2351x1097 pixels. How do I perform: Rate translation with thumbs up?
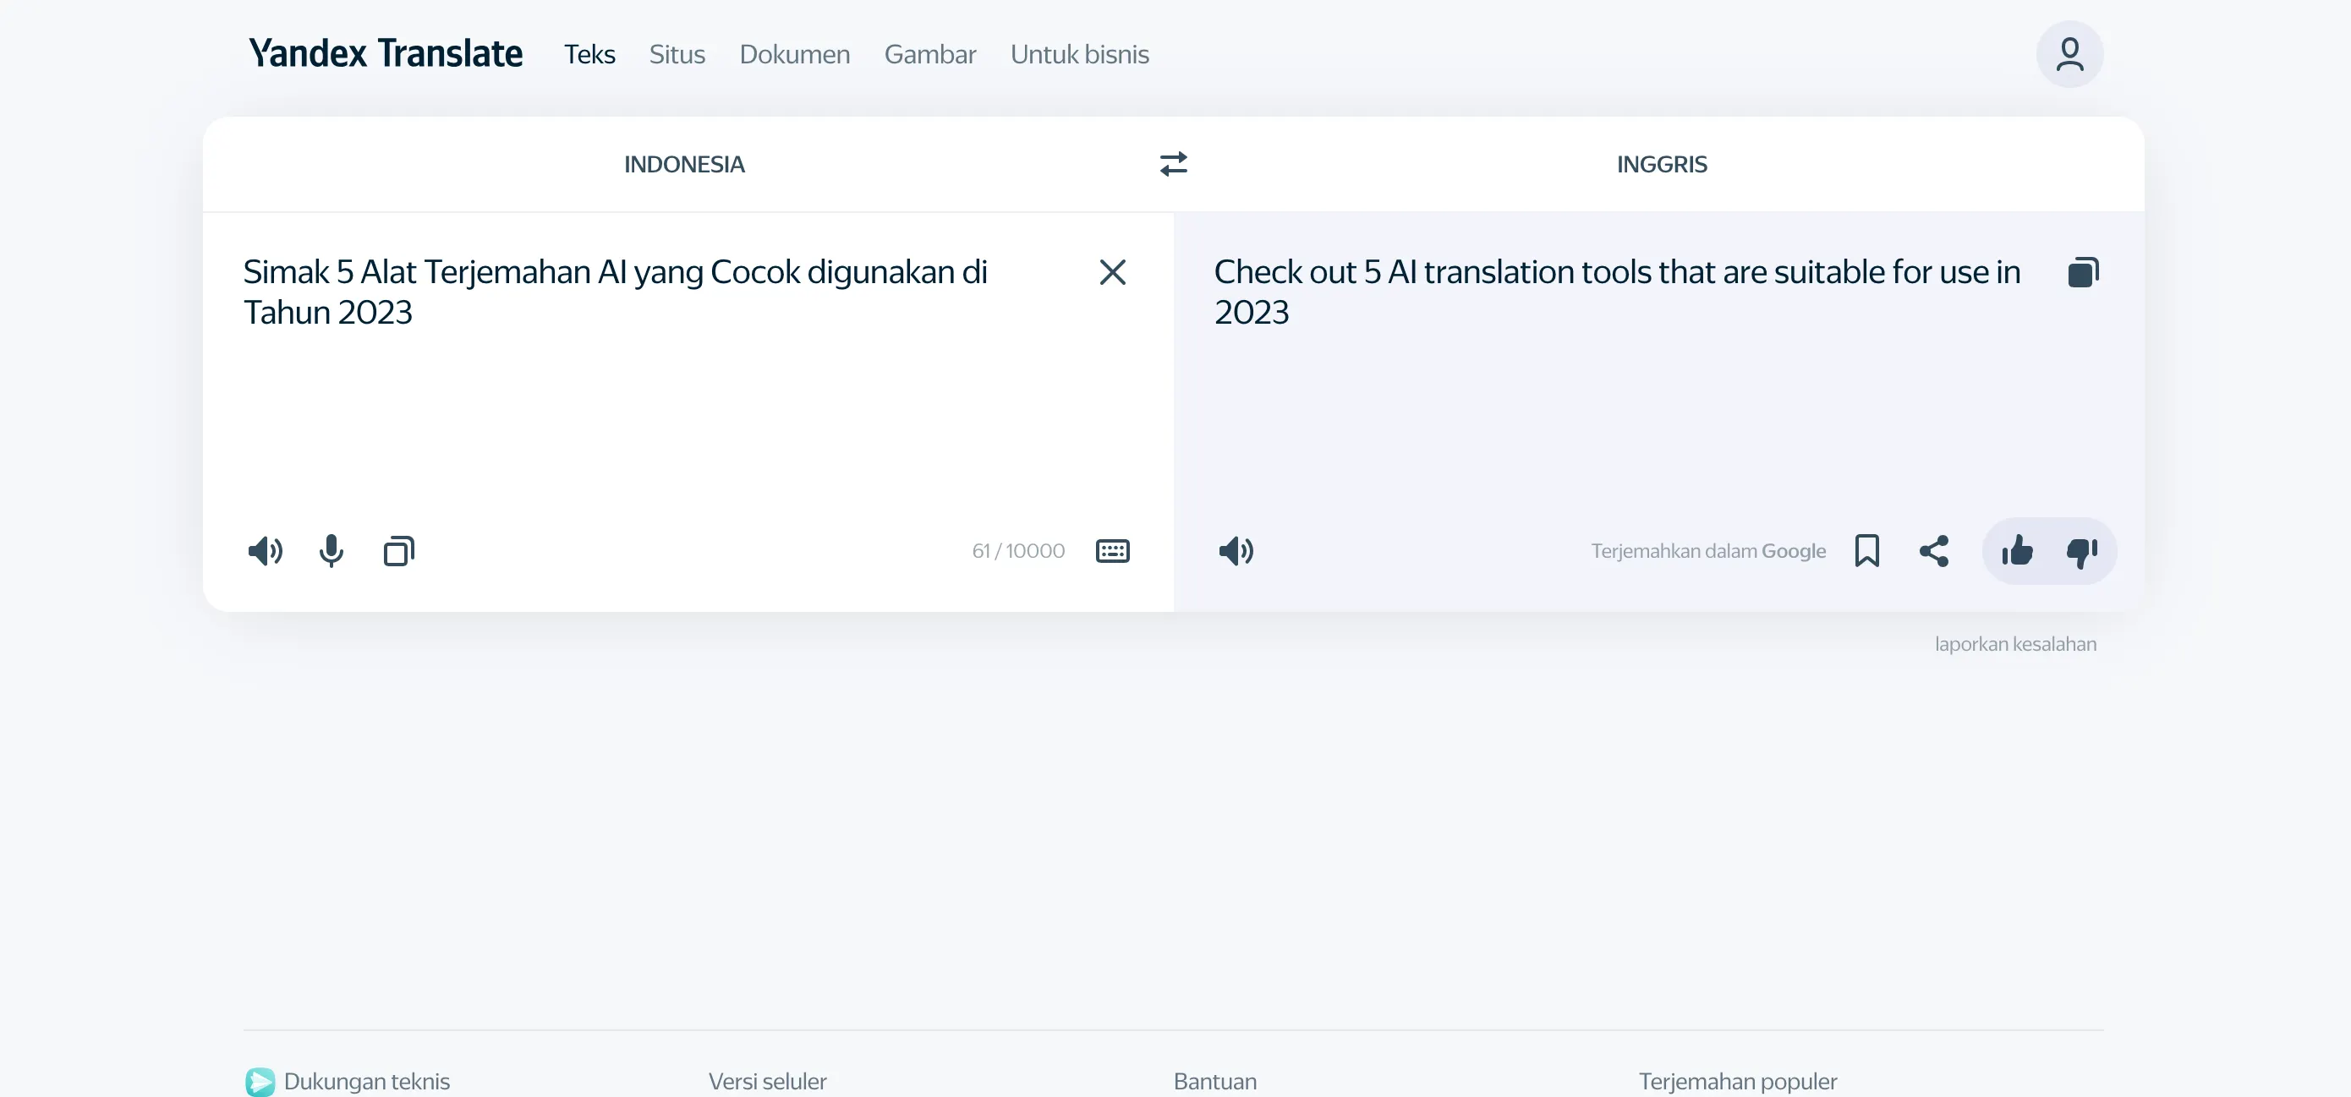point(2016,551)
